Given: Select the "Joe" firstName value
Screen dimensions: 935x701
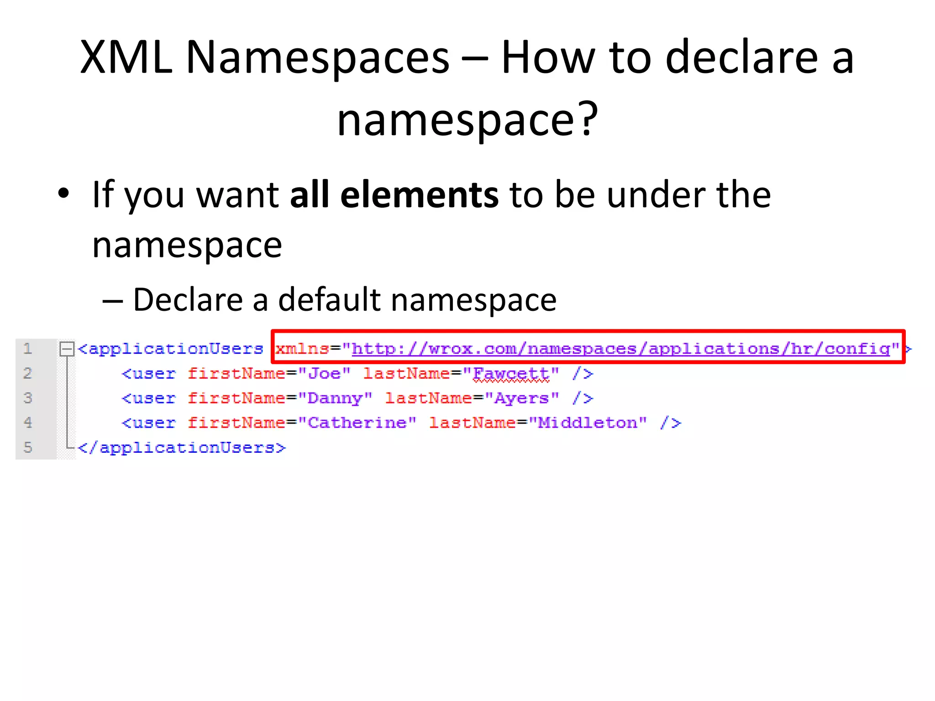Looking at the screenshot, I should pos(324,374).
